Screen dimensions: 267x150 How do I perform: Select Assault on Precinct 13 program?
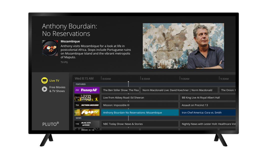pyautogui.click(x=207, y=105)
